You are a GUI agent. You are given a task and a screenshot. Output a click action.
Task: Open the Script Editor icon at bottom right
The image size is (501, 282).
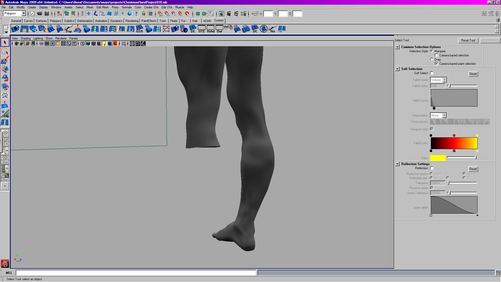pos(498,273)
